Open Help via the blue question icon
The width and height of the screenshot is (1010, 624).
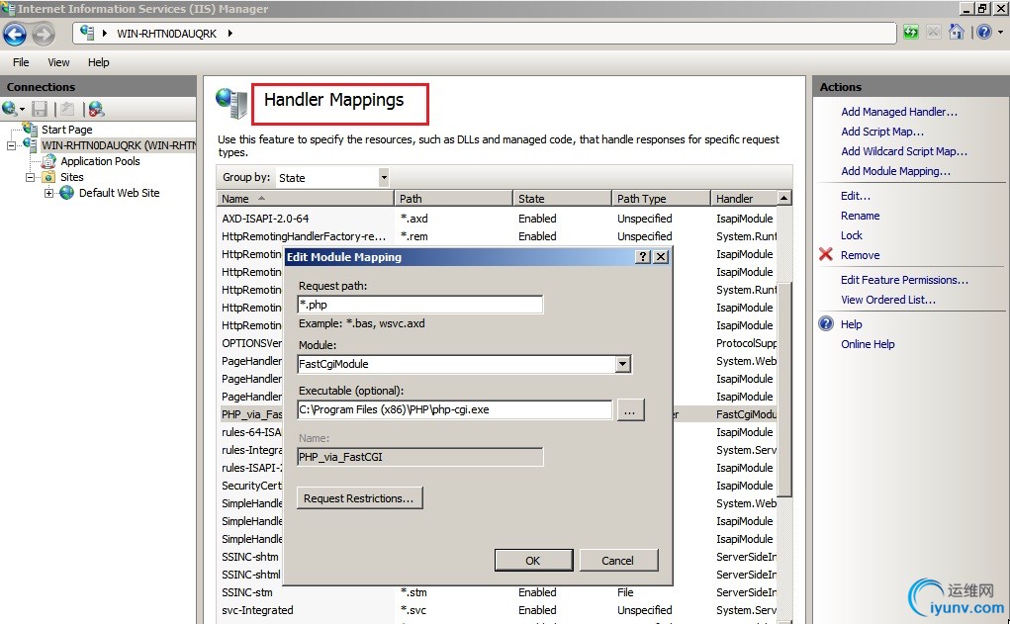click(x=983, y=33)
